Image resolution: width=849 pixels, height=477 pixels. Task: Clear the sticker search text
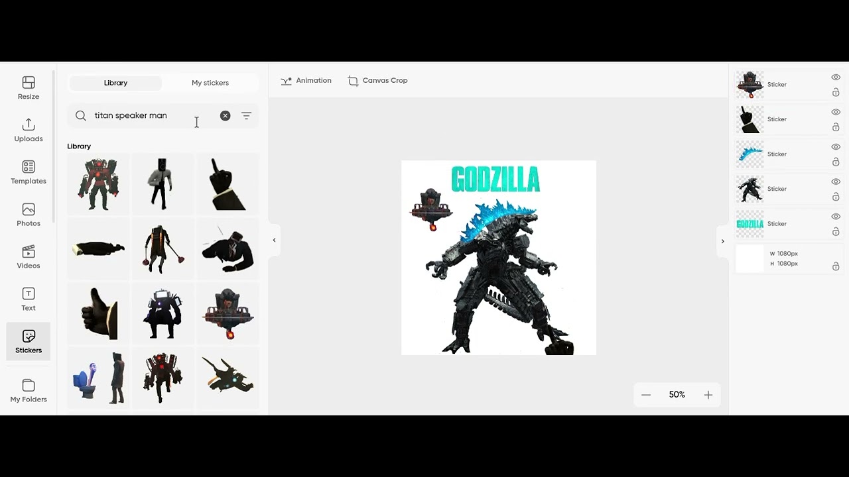(226, 115)
